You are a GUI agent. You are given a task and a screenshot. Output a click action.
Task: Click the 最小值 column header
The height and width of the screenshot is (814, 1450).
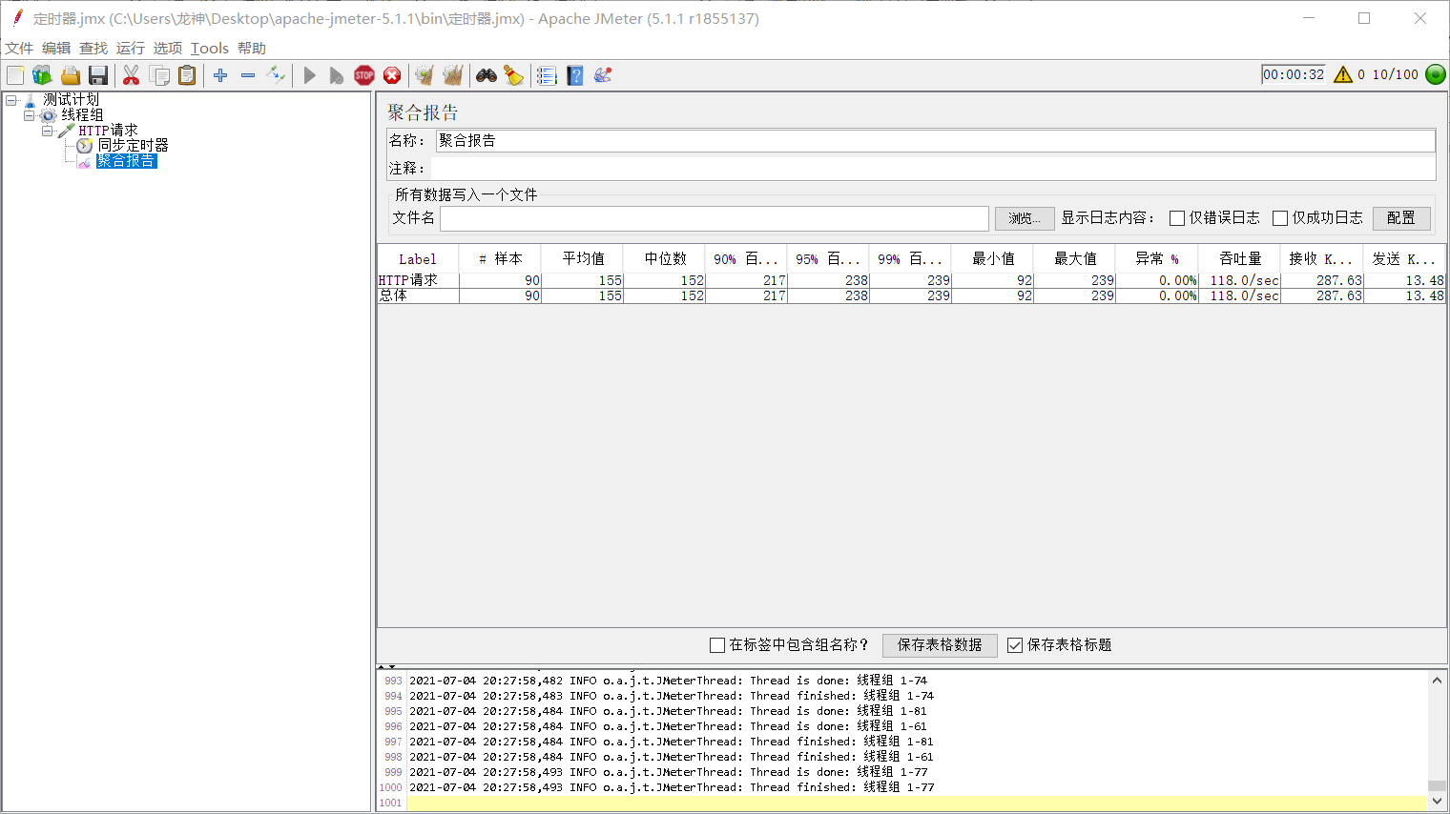pyautogui.click(x=992, y=259)
